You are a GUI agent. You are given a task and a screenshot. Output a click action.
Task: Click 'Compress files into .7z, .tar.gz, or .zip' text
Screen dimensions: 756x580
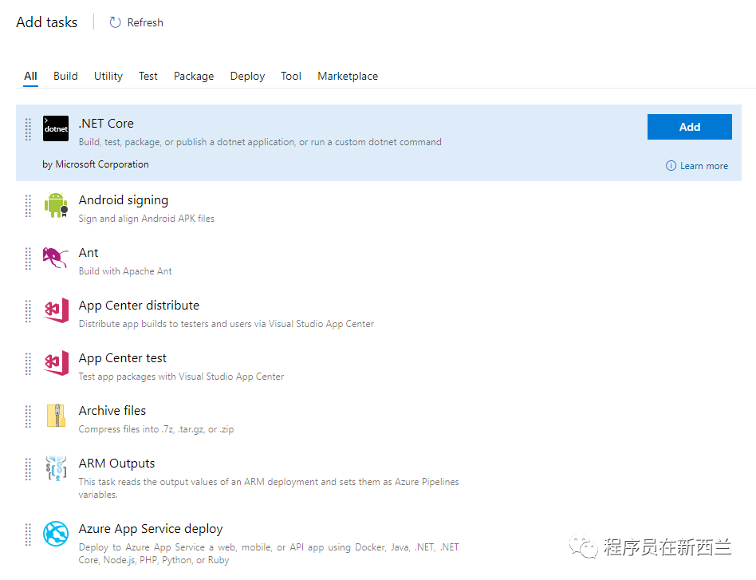tap(156, 429)
